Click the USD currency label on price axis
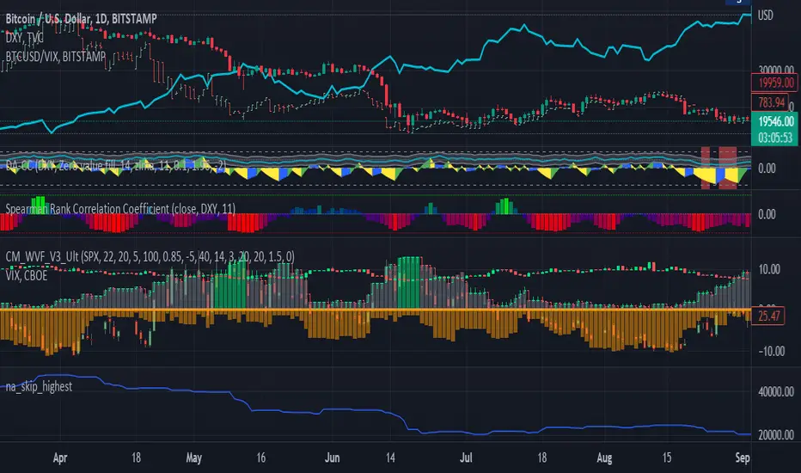This screenshot has height=473, width=801. pos(765,15)
